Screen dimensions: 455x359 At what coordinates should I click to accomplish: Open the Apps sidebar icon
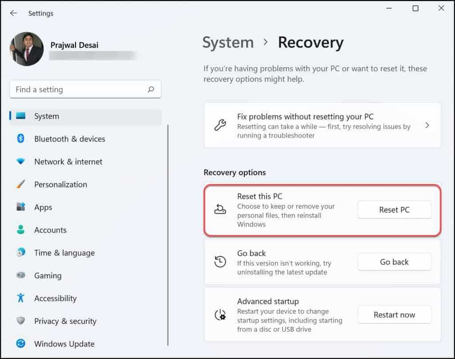point(20,207)
